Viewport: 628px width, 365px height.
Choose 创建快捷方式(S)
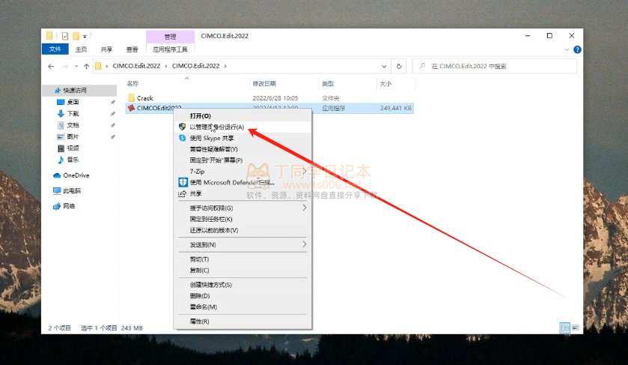click(243, 285)
